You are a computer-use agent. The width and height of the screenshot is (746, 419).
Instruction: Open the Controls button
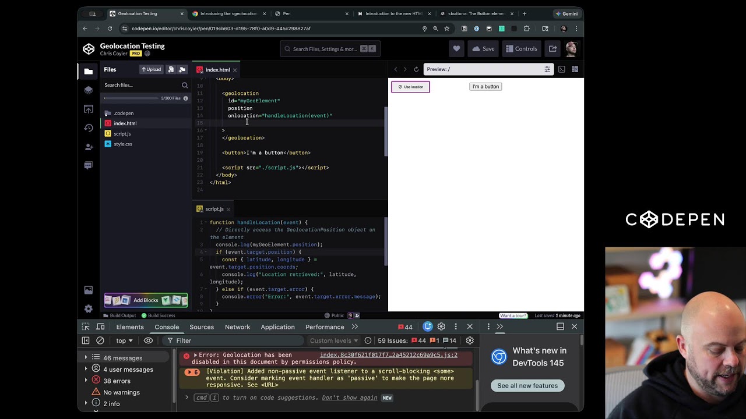(522, 49)
